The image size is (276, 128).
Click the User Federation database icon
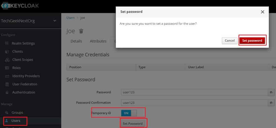click(7, 84)
